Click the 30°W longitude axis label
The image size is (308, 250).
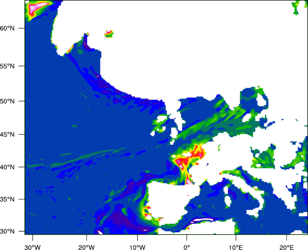[x=32, y=247]
